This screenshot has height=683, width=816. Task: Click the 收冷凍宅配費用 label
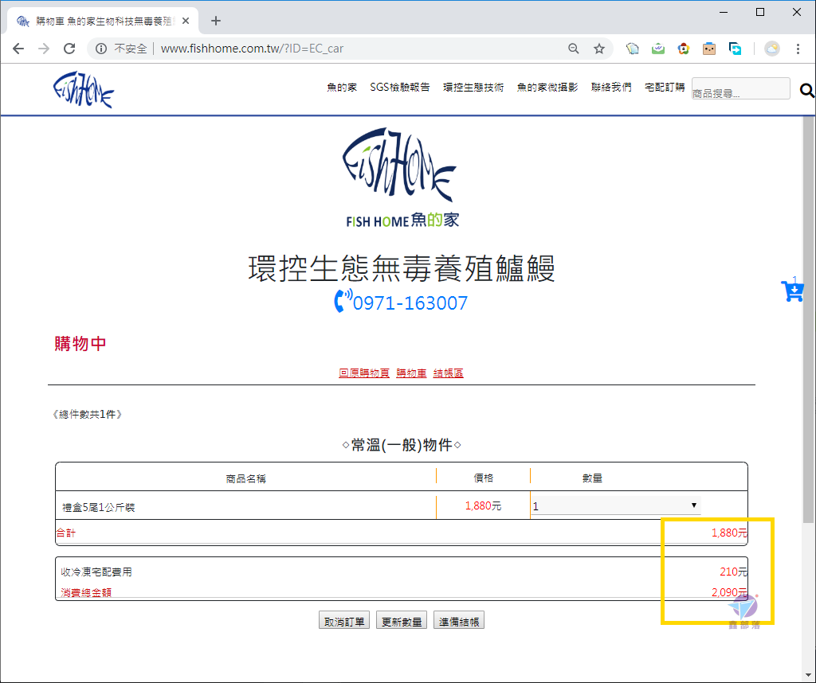coord(96,572)
